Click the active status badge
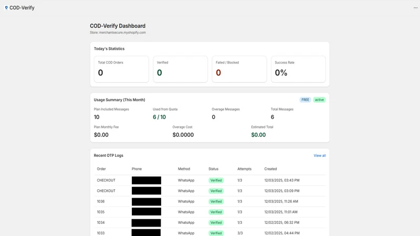This screenshot has width=420, height=236. tap(319, 100)
